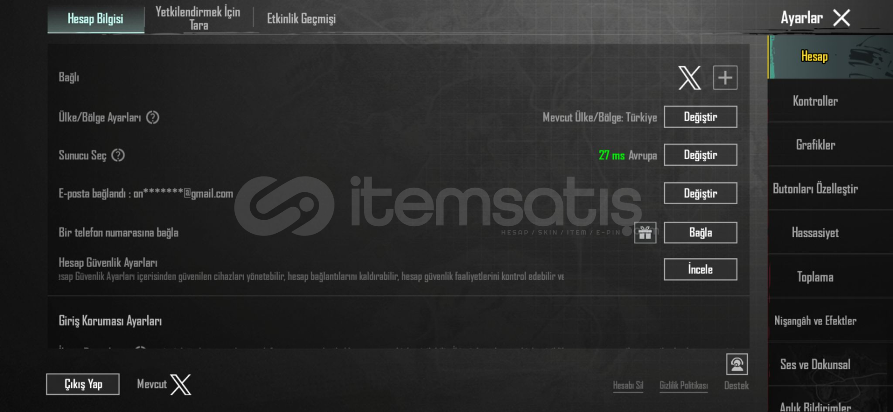Open Destek support headset icon
The width and height of the screenshot is (893, 412).
point(737,364)
